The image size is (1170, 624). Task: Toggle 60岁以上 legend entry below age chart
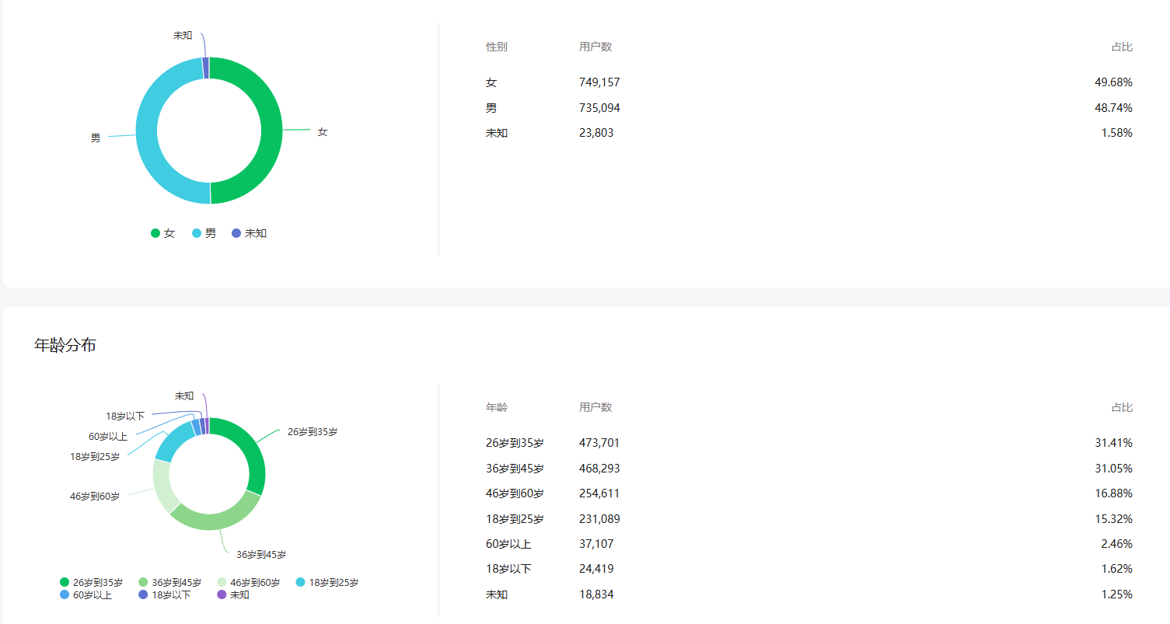point(86,595)
